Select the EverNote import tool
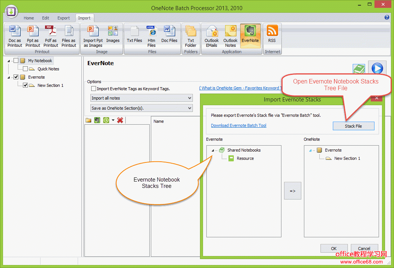Viewport: 394px width, 268px height. [250, 36]
